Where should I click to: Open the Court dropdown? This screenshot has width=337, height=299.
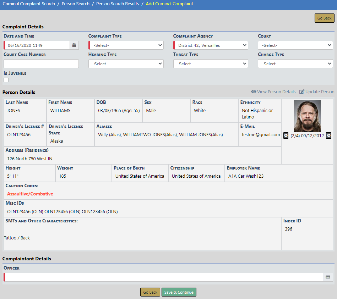[x=295, y=45]
